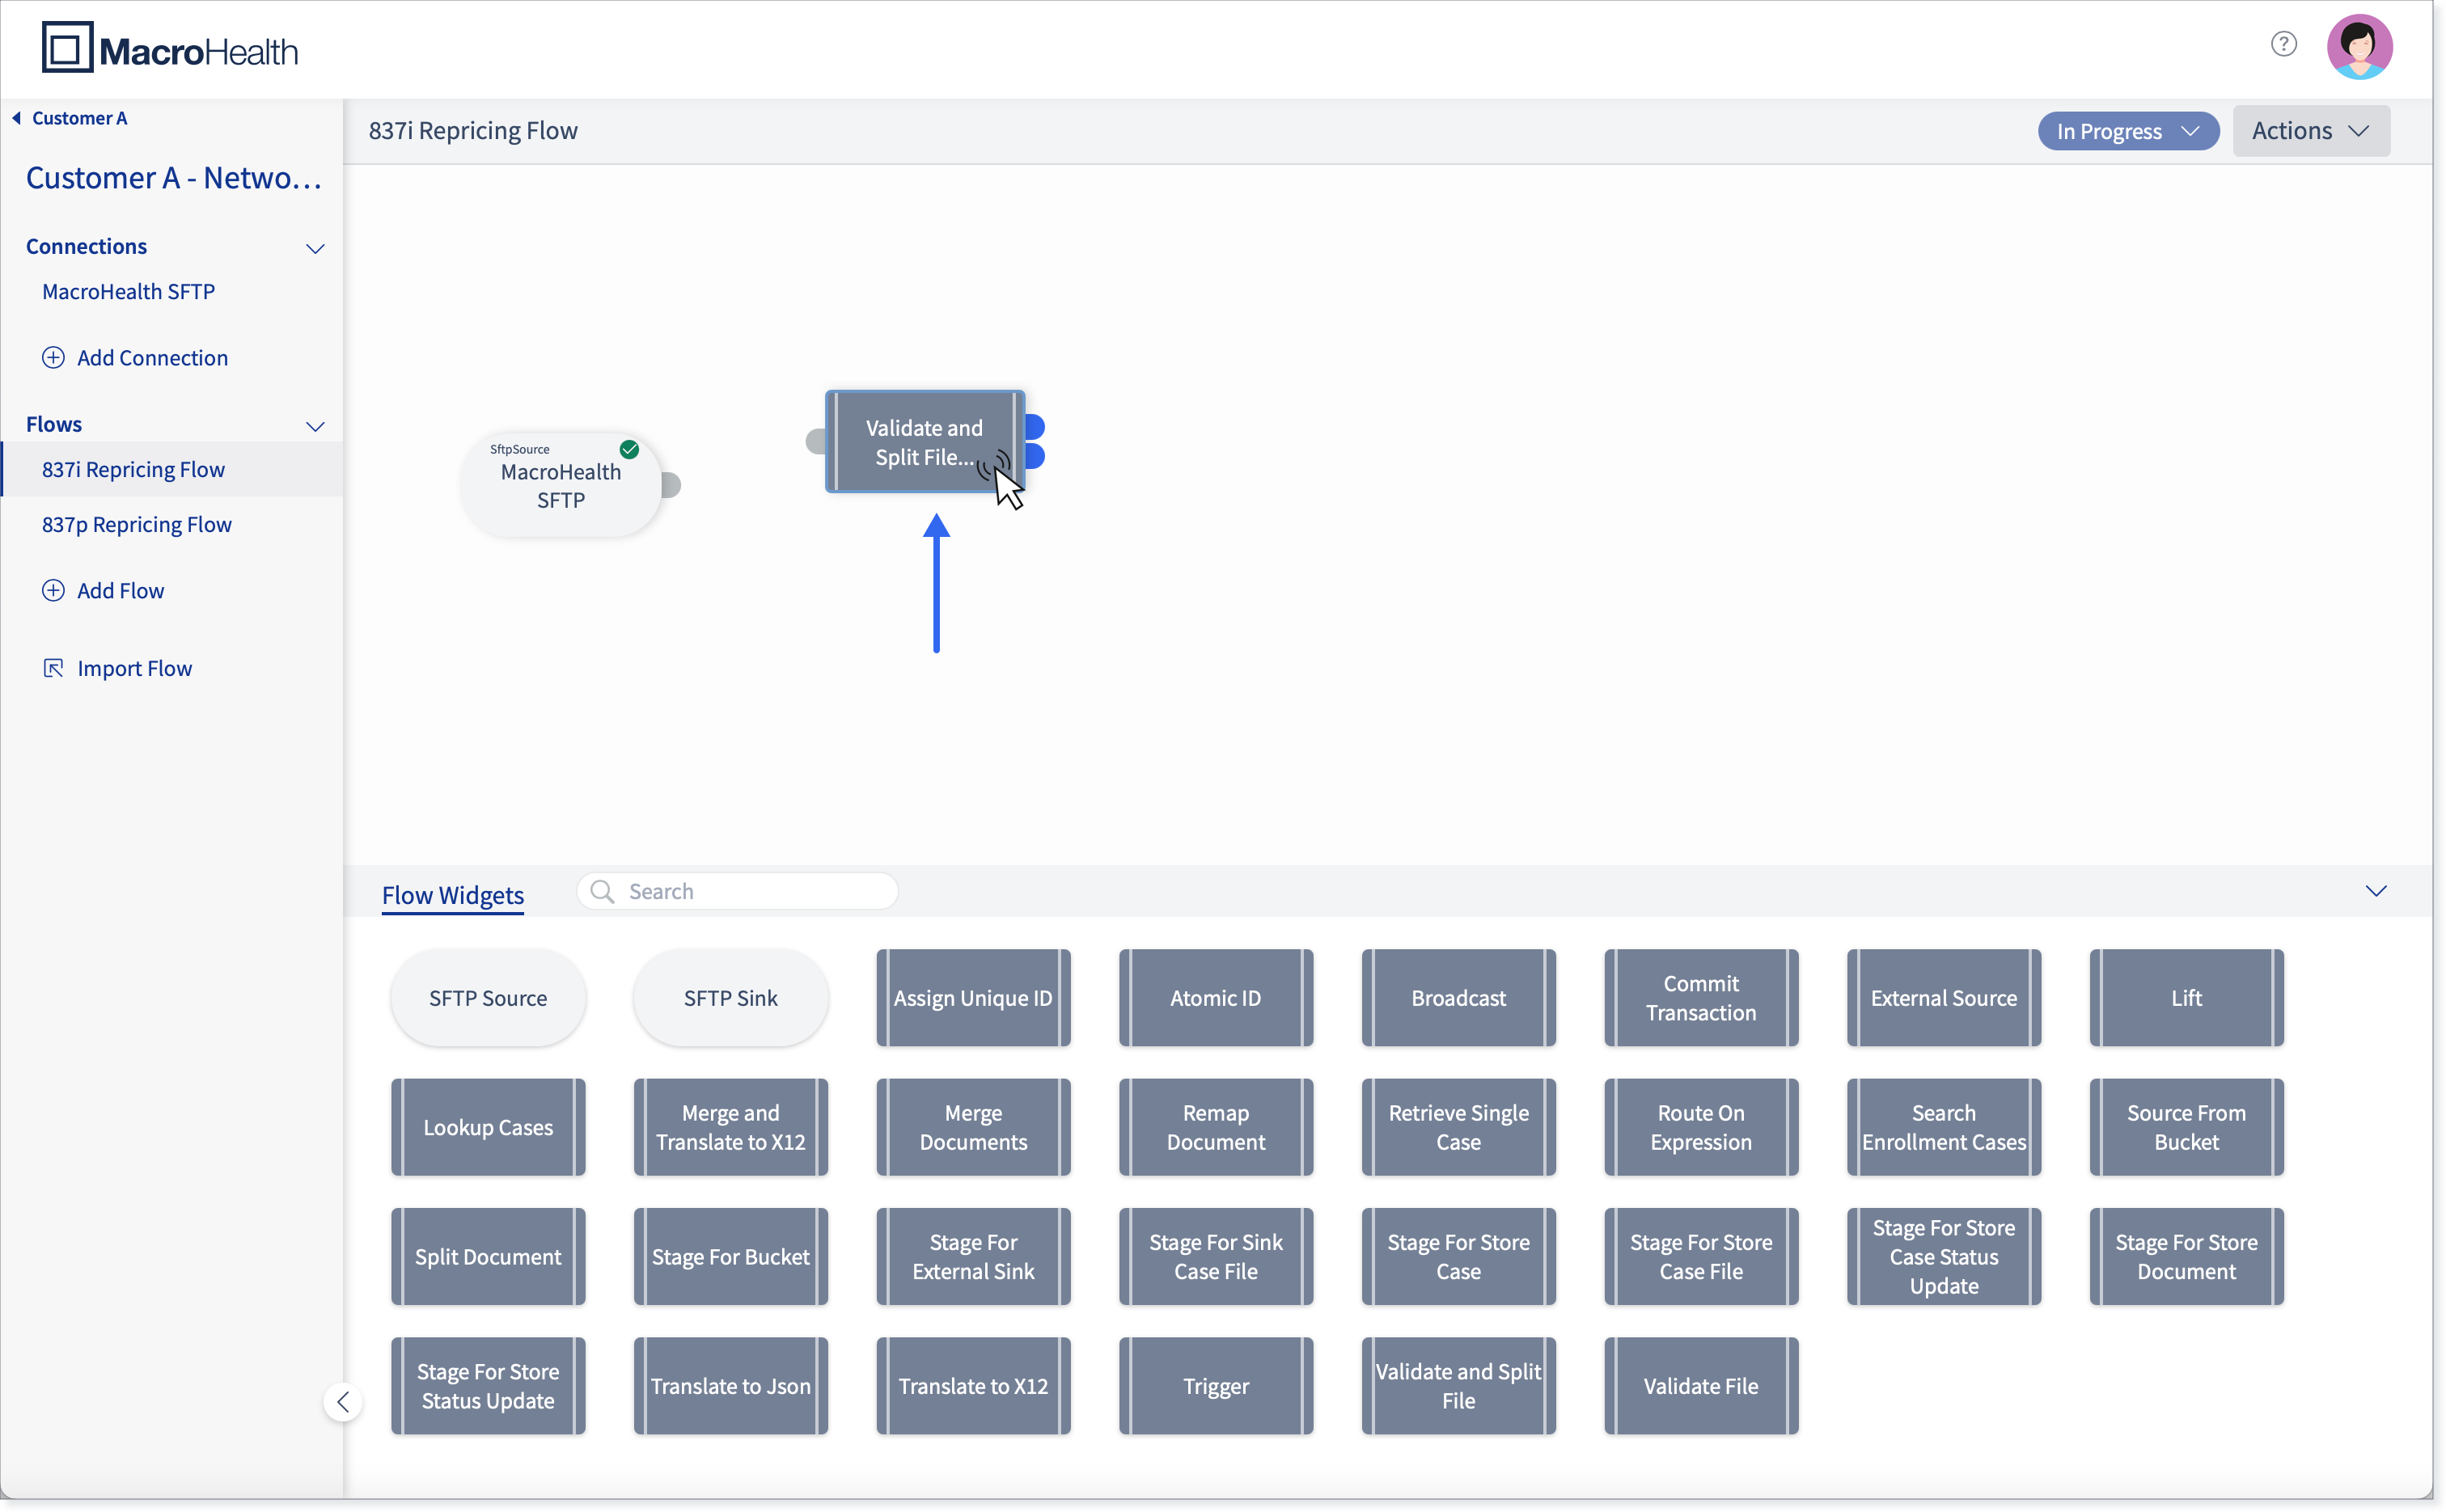Click the Import Flow icon
2446x1512 pixels.
coord(53,667)
